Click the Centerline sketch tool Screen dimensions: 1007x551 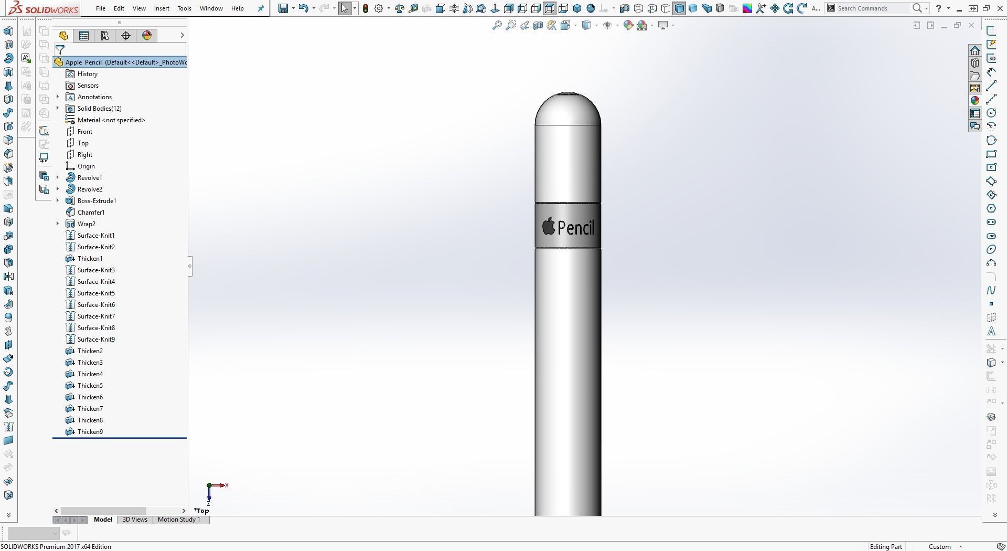991,99
